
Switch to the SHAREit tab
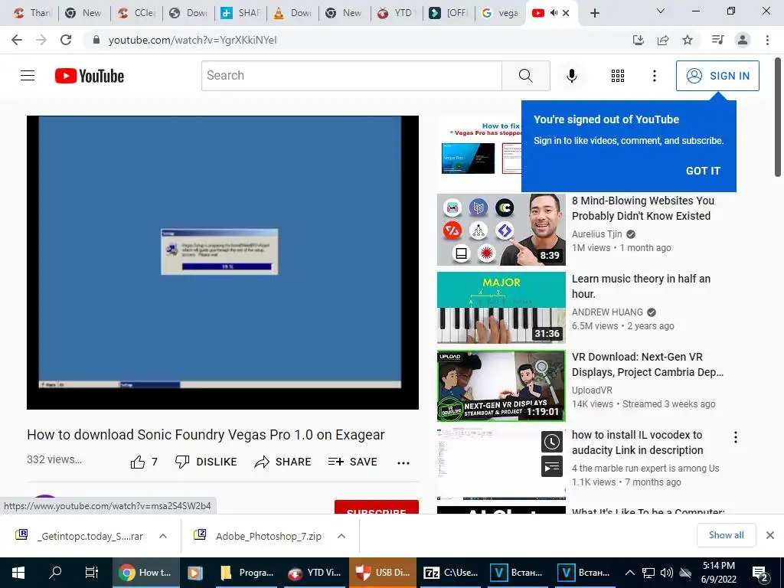click(x=240, y=13)
